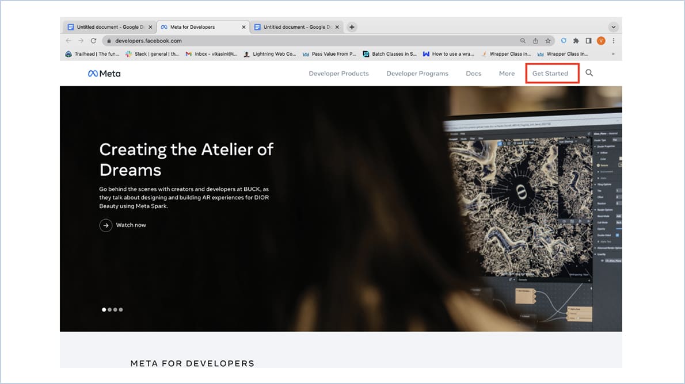Image resolution: width=685 pixels, height=384 pixels.
Task: Click the Meta logo in header
Action: point(104,74)
